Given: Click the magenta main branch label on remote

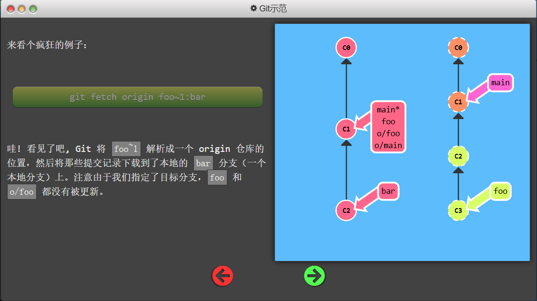Looking at the screenshot, I should pos(500,83).
